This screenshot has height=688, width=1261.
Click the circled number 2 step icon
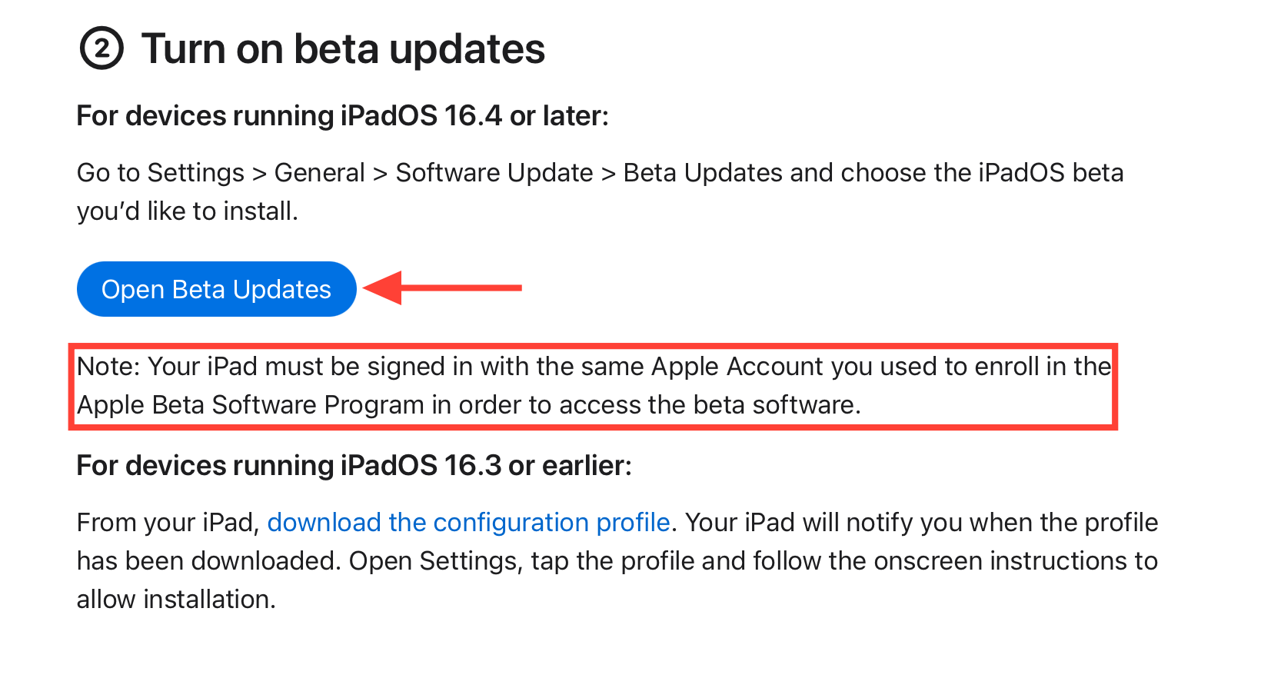point(101,49)
